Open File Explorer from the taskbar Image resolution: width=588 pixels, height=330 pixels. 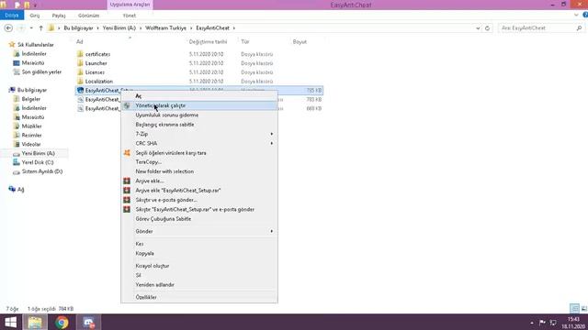(35, 322)
